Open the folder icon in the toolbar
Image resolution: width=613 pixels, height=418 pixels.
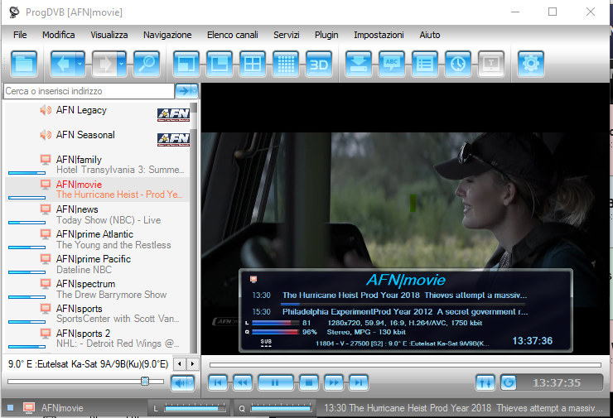click(24, 64)
